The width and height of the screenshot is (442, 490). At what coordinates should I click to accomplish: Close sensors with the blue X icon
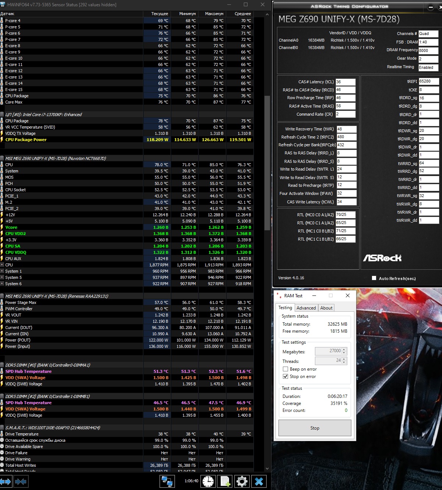(259, 481)
